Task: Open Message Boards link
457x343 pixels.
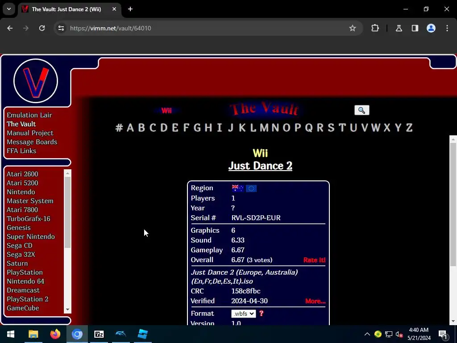Action: pos(32,142)
